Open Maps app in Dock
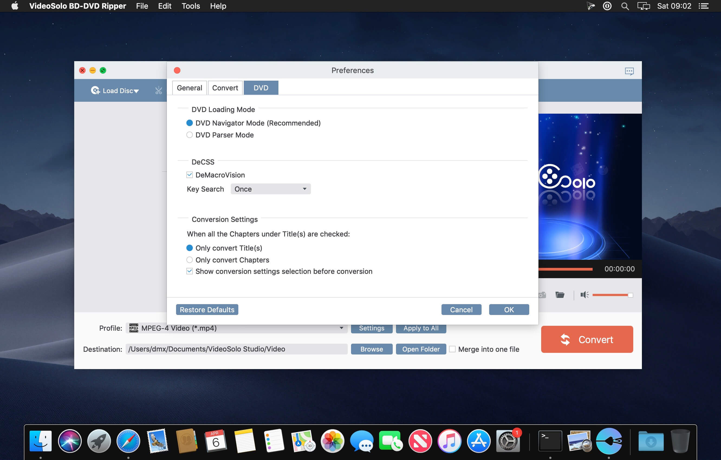This screenshot has width=721, height=460. click(x=303, y=441)
